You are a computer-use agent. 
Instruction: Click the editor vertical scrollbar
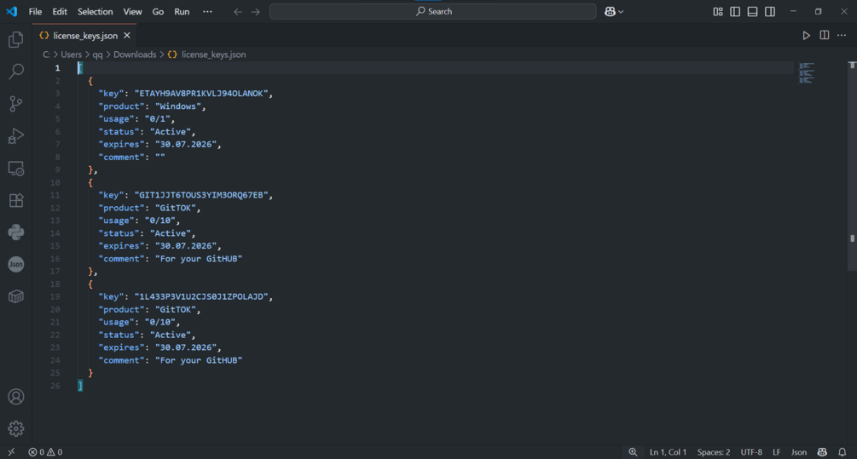(x=852, y=166)
